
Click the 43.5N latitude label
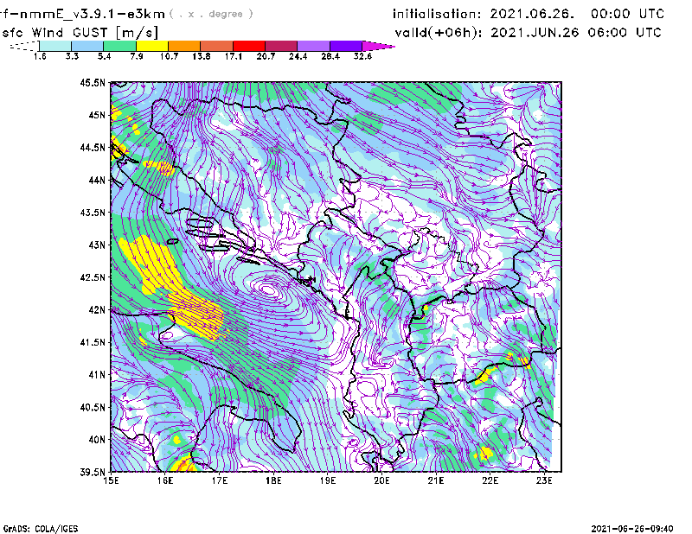click(93, 213)
